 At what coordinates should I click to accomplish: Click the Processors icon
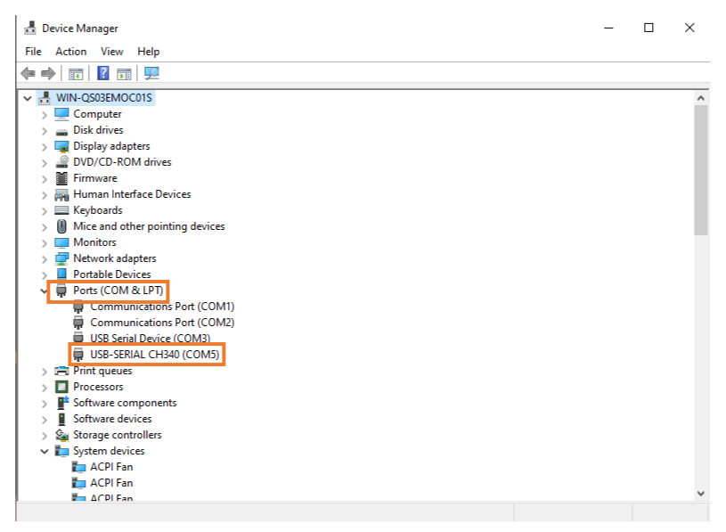[61, 387]
